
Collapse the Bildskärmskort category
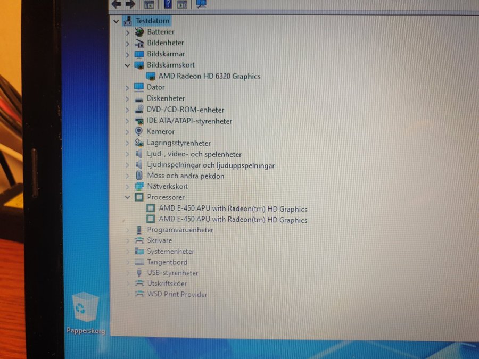pos(127,65)
